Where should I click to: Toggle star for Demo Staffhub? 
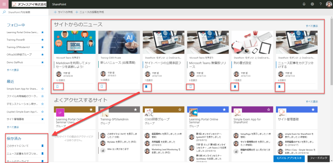[x=42, y=63]
